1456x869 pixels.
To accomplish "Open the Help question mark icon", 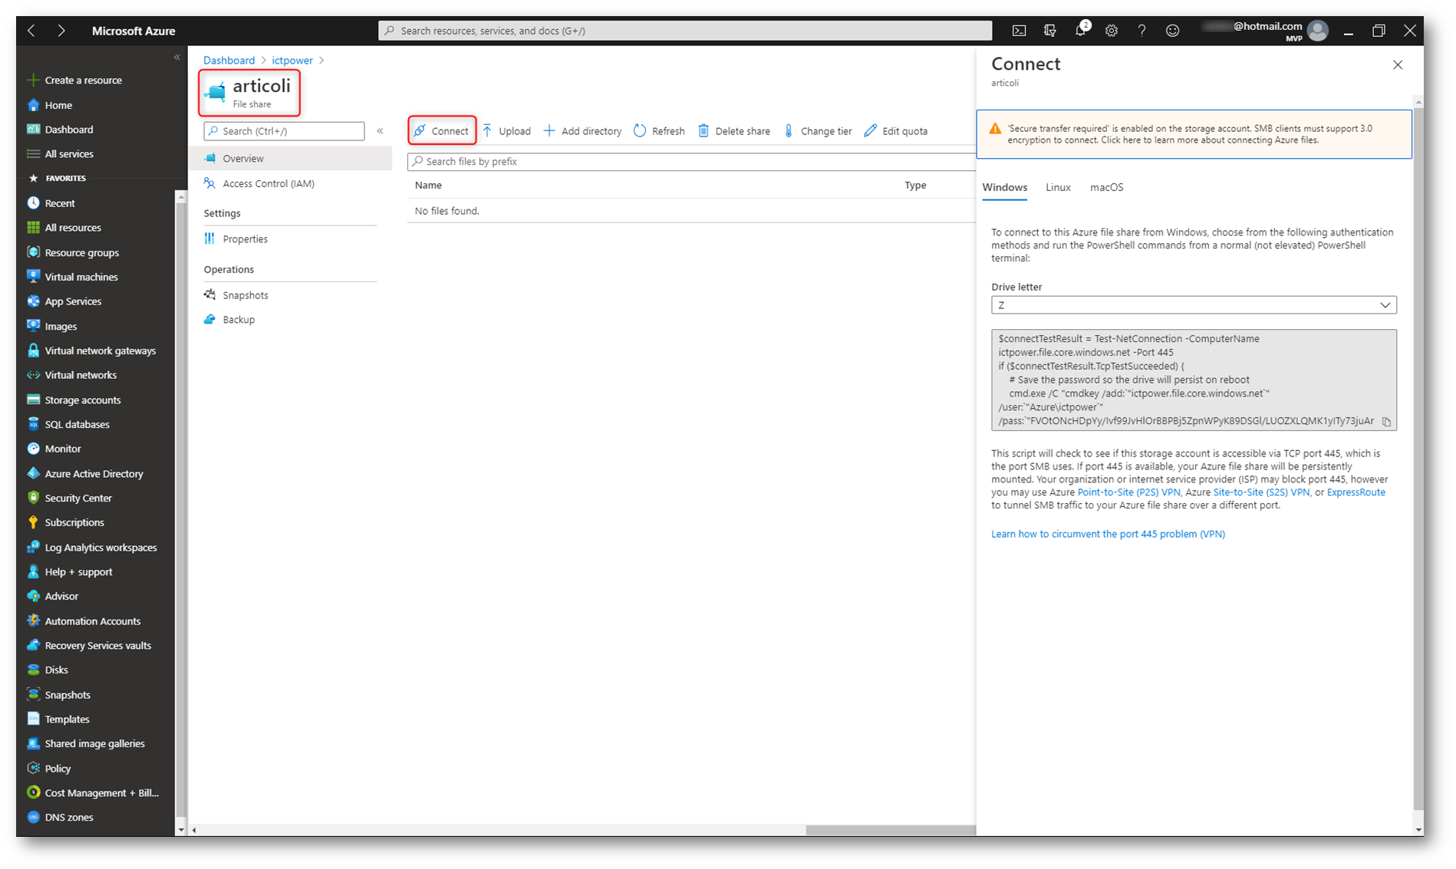I will [1141, 31].
